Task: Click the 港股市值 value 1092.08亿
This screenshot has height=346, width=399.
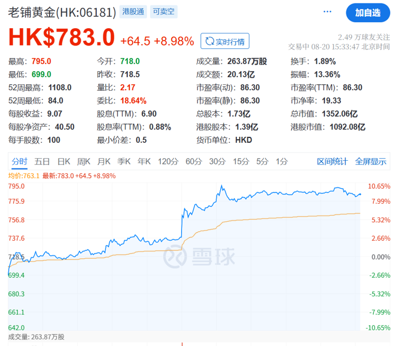Action: pyautogui.click(x=348, y=127)
